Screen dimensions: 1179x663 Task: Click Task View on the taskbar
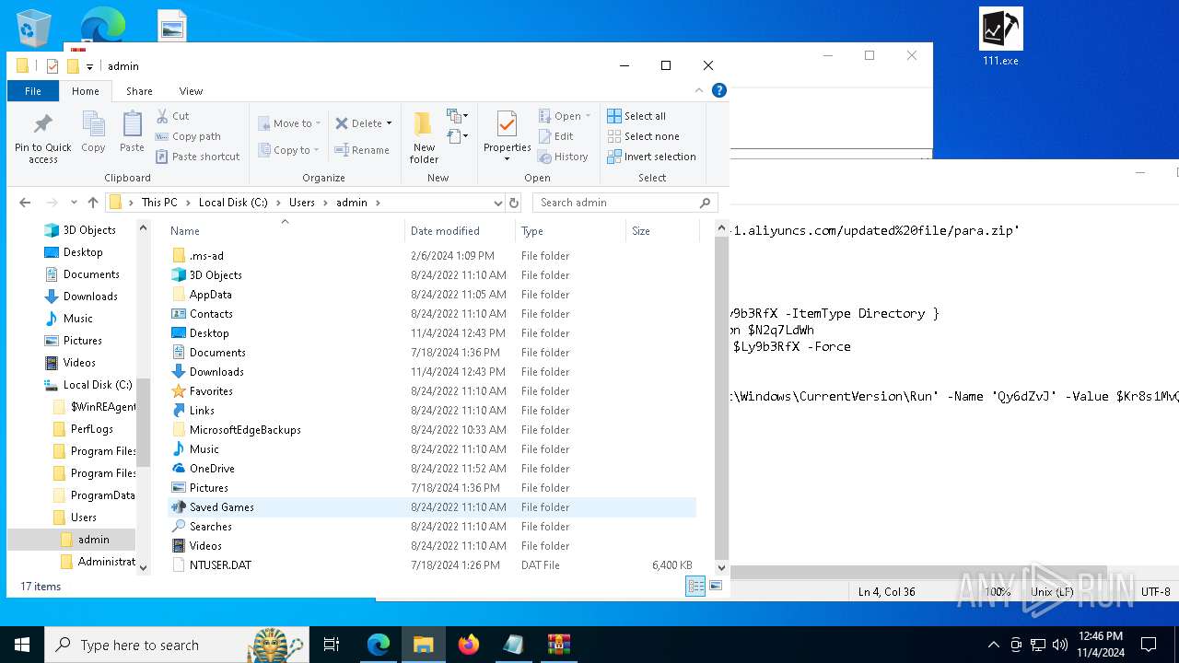tap(332, 645)
